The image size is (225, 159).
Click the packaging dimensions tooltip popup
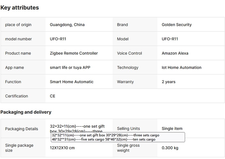click(118, 137)
